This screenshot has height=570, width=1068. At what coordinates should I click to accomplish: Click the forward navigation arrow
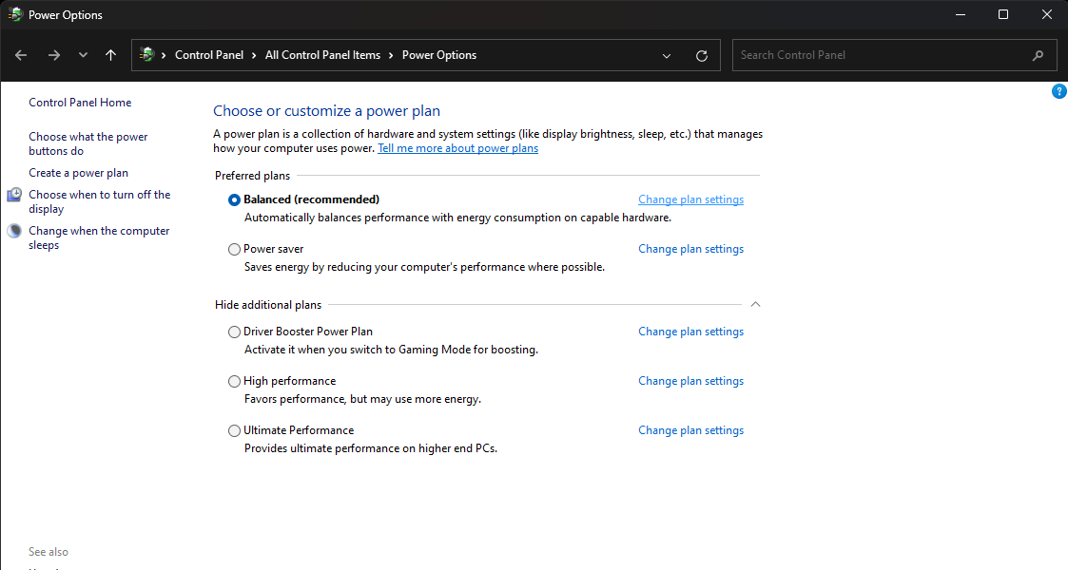(x=53, y=55)
